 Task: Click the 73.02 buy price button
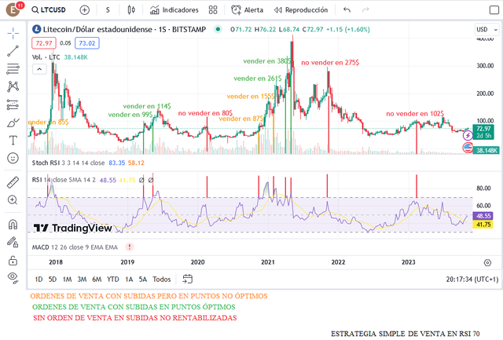click(87, 43)
